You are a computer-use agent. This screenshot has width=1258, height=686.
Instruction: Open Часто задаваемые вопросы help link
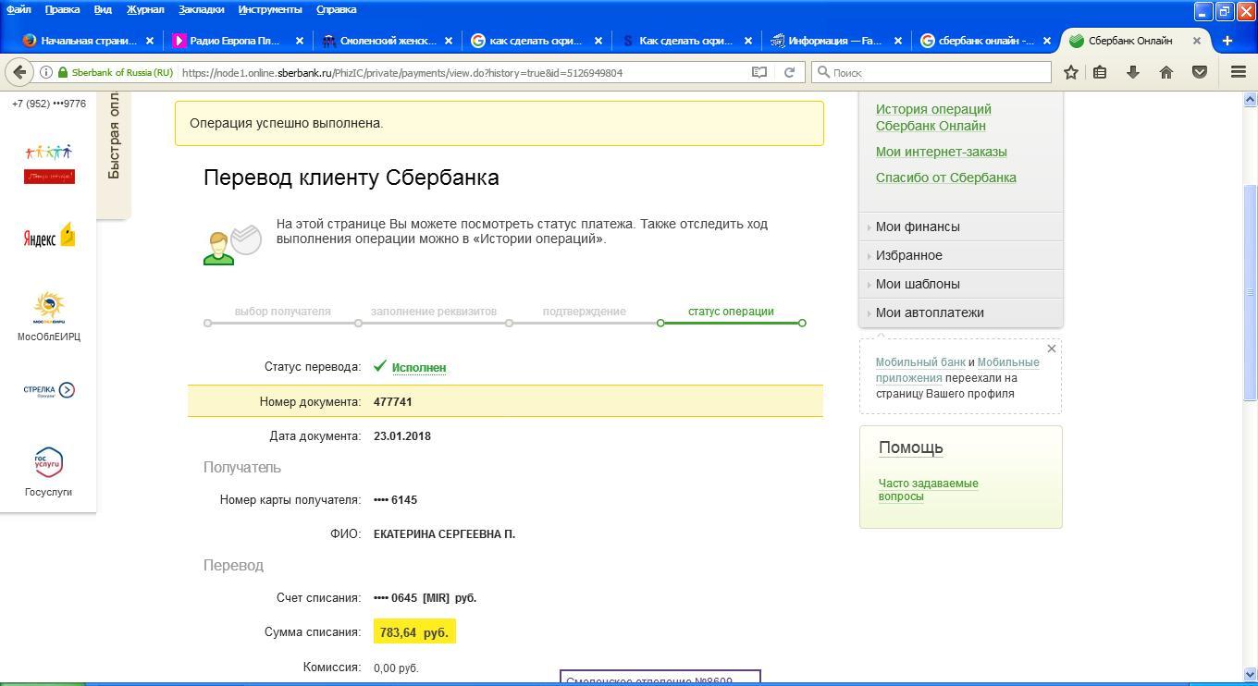coord(929,490)
